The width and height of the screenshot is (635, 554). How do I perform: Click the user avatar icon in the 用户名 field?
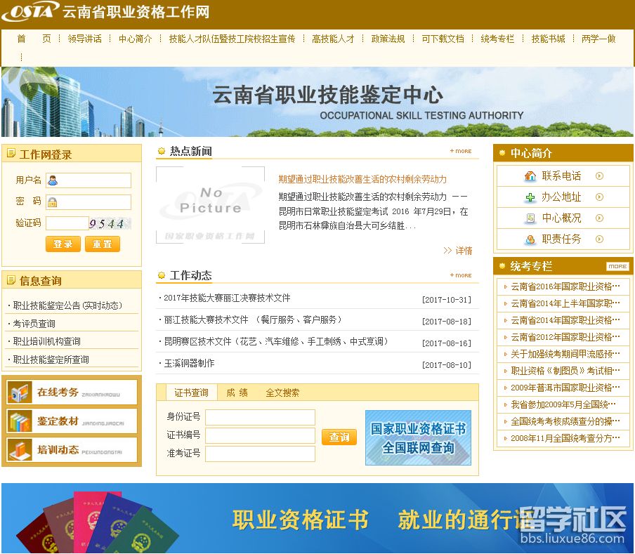[x=53, y=180]
